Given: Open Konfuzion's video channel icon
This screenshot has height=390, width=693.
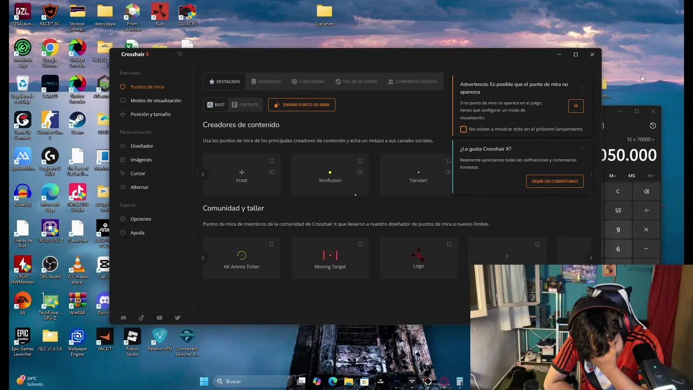Looking at the screenshot, I should point(360,172).
